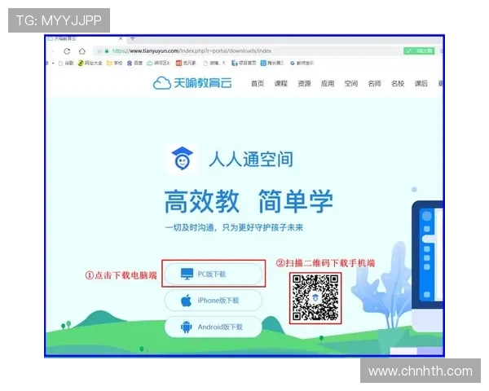Open the 项目首页 bookmark
Viewport: 489px width, 391px height.
click(244, 63)
